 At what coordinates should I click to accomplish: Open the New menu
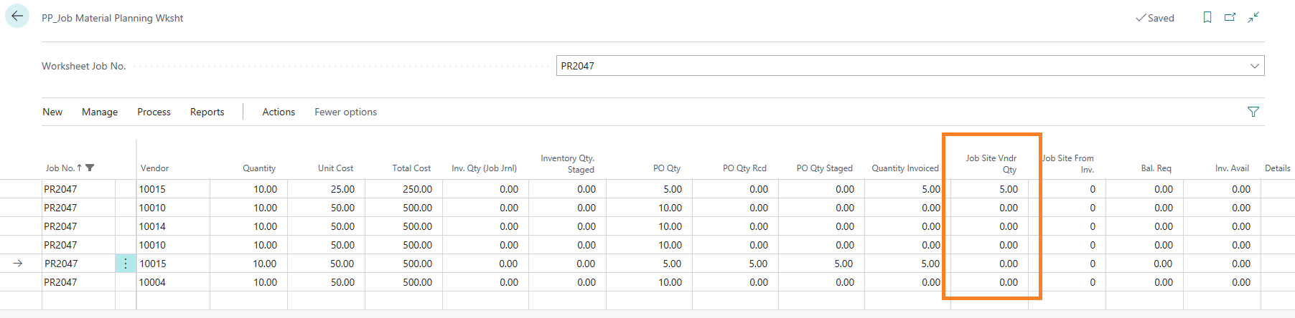click(52, 112)
